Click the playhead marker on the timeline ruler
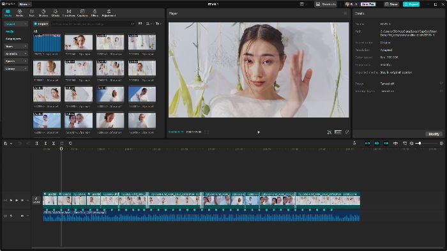The image size is (447, 251). pyautogui.click(x=61, y=149)
